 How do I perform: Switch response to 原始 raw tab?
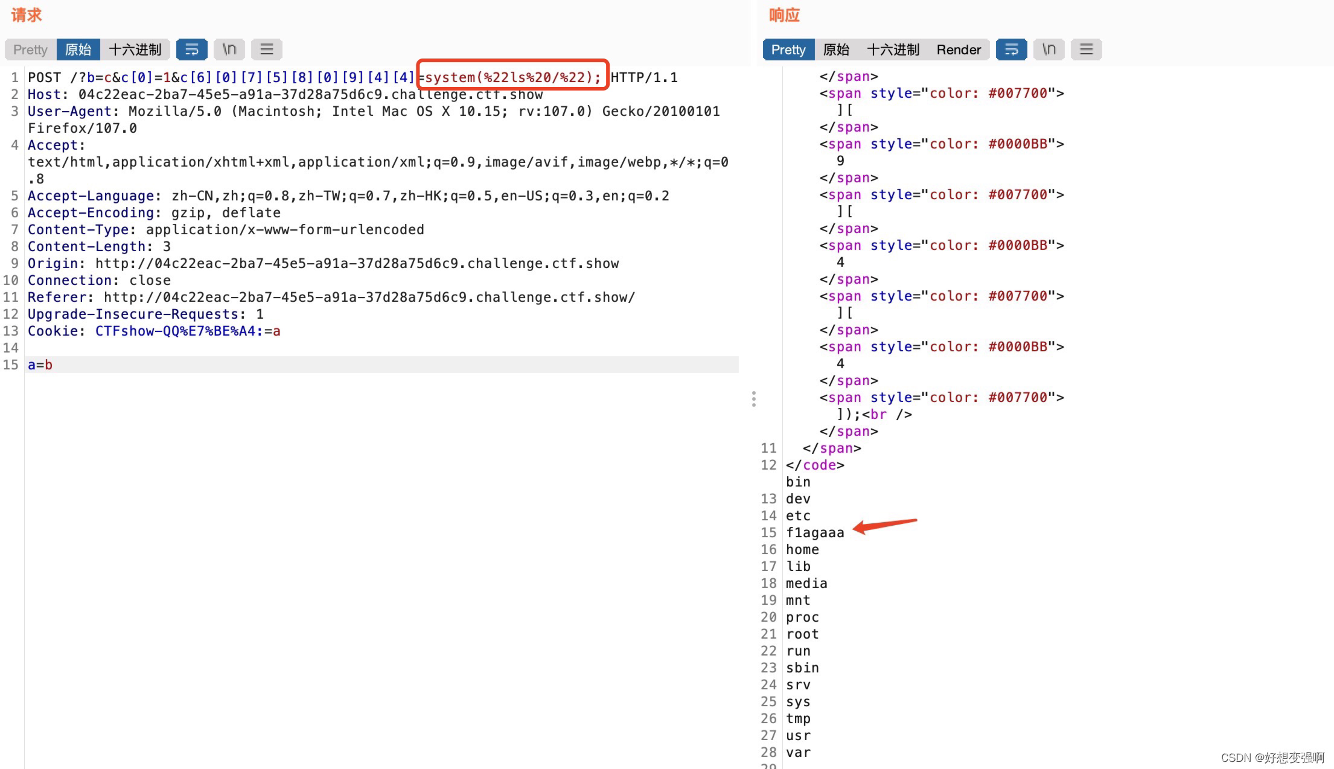pos(837,49)
